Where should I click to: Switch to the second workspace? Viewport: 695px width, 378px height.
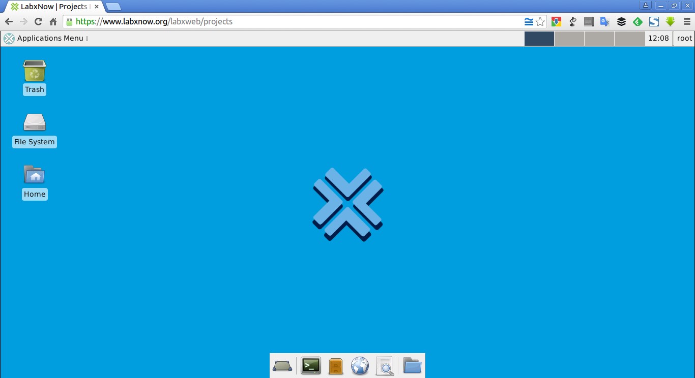coord(569,39)
